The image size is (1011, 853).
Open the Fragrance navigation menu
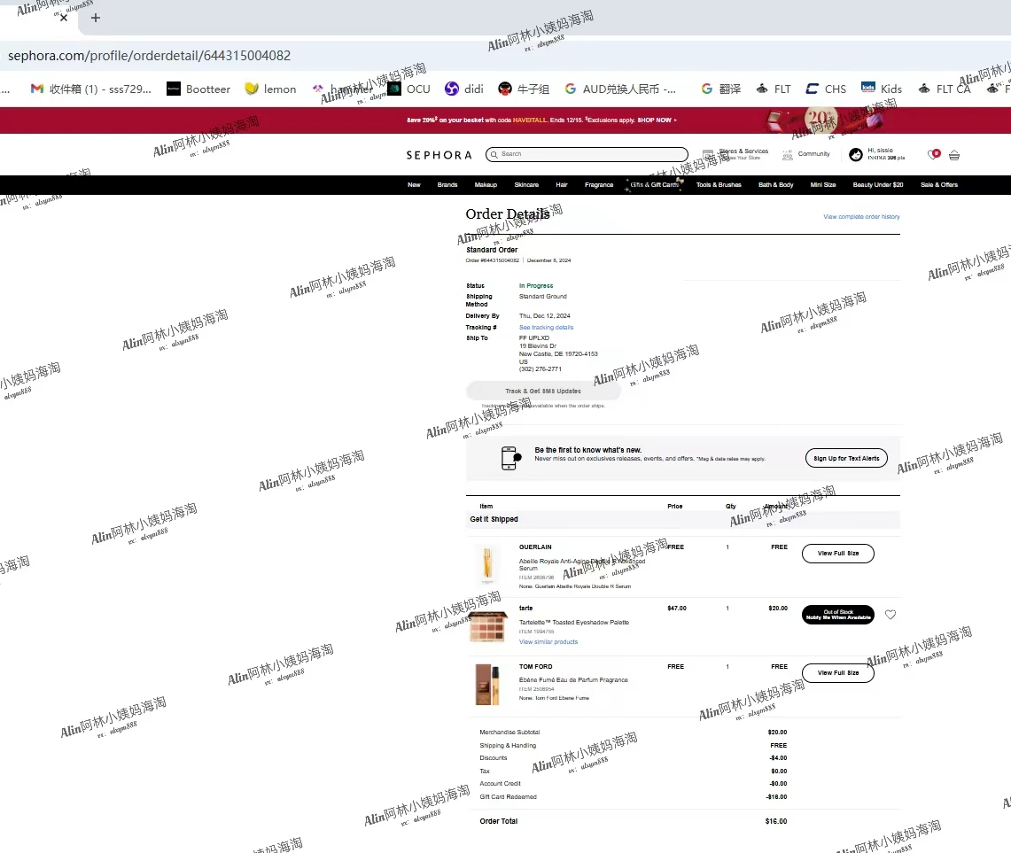tap(599, 185)
